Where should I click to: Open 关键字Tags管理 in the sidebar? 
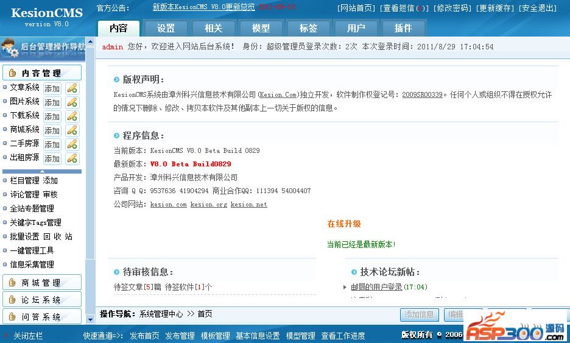pos(35,222)
